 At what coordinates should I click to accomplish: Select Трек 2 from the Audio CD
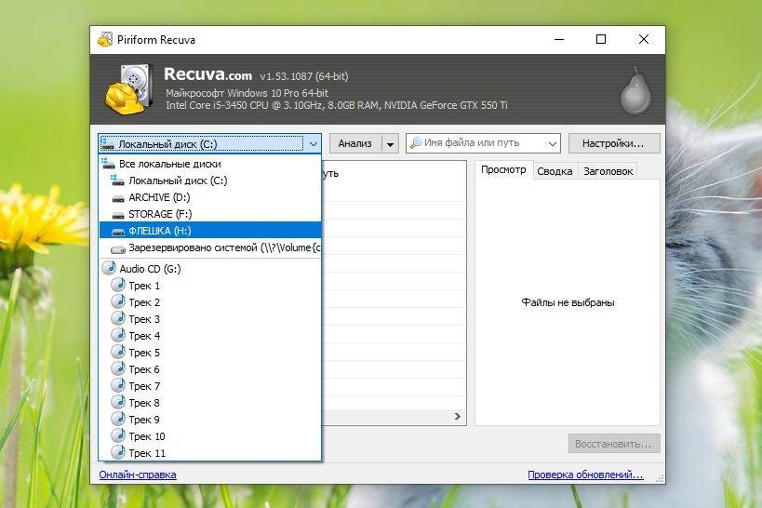(209, 301)
